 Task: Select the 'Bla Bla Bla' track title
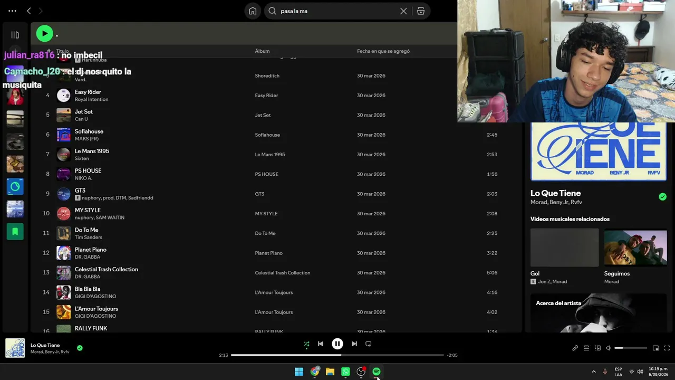[88, 289]
